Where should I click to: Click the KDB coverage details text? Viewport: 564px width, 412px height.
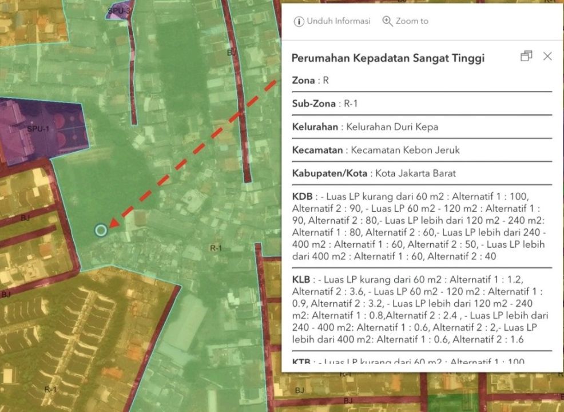(x=420, y=226)
